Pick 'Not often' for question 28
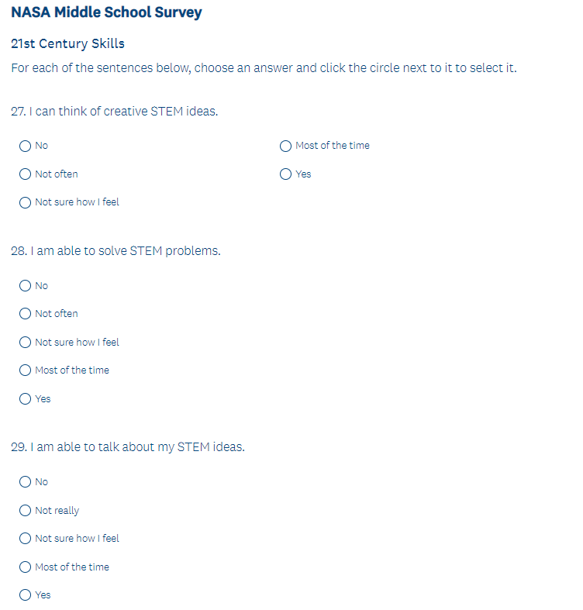583x610 pixels. tap(26, 314)
